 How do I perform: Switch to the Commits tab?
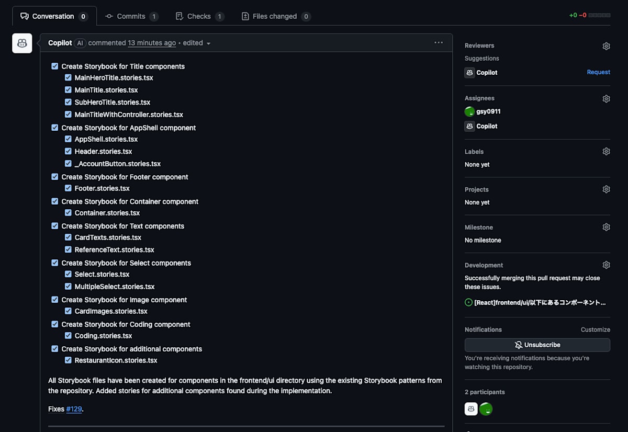tap(131, 16)
